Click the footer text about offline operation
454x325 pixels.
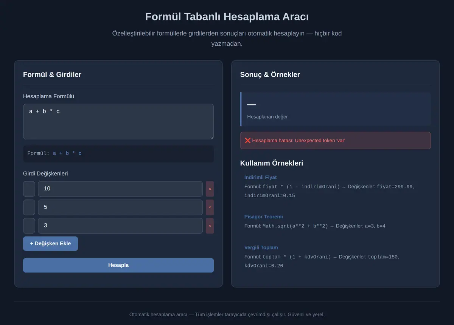[227, 314]
